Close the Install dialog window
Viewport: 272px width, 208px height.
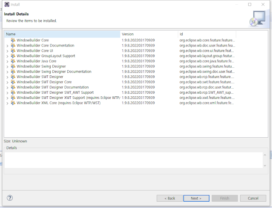263,4
